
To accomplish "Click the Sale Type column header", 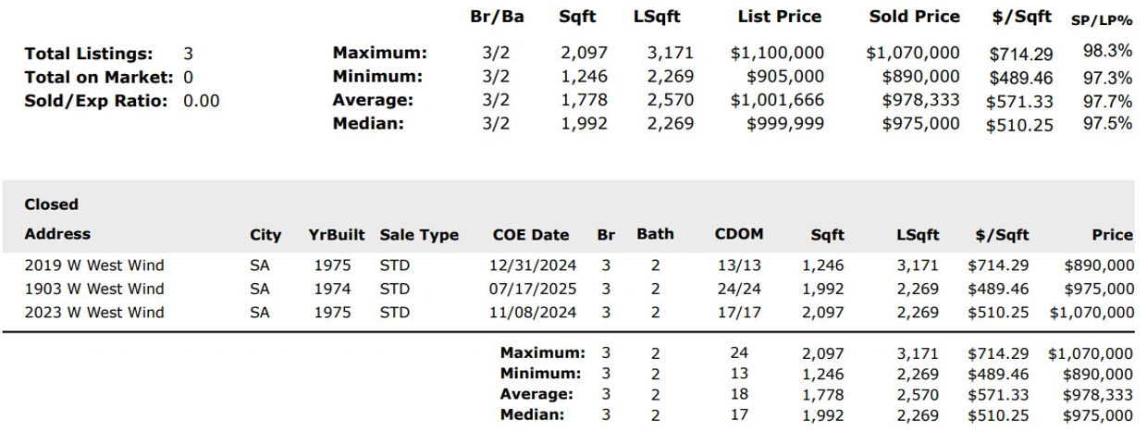I will coord(419,235).
